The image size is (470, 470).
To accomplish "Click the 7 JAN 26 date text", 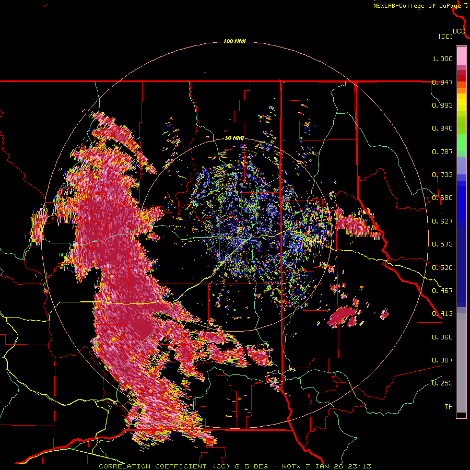I will point(325,466).
